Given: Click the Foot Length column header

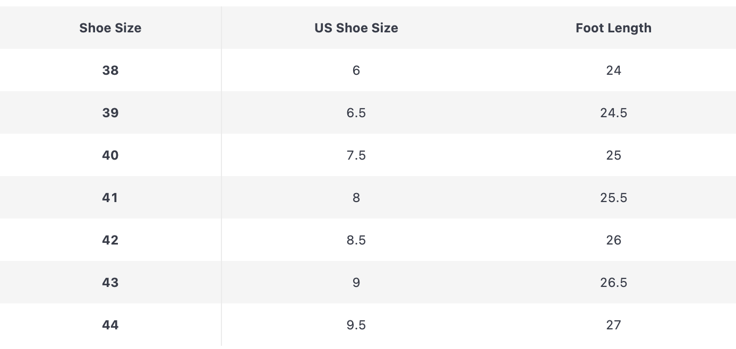Looking at the screenshot, I should click(613, 28).
